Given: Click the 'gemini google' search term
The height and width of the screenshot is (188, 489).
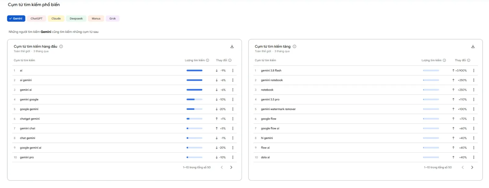Looking at the screenshot, I should point(29,99).
